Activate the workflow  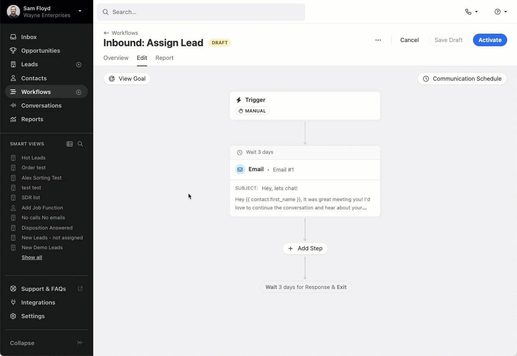point(490,40)
